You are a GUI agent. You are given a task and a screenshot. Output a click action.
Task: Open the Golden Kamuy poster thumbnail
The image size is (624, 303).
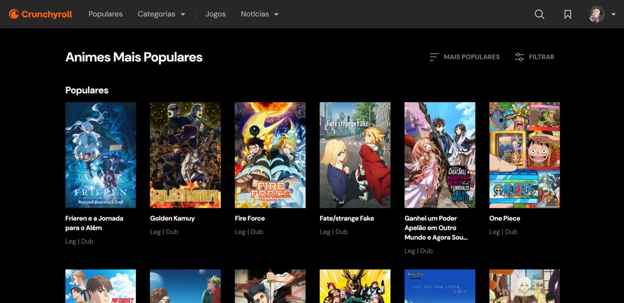[x=185, y=155]
